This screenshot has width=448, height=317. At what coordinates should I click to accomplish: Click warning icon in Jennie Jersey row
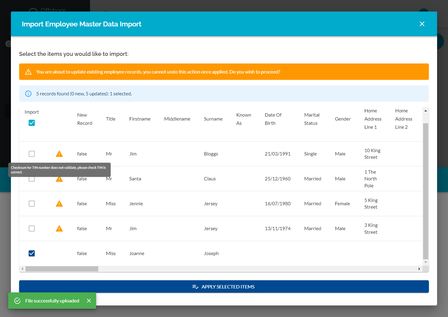pos(59,204)
